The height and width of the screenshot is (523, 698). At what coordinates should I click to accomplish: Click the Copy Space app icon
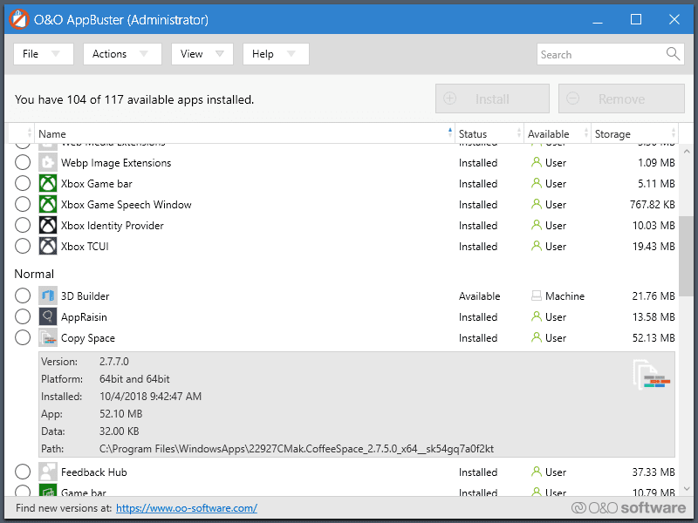pos(48,338)
